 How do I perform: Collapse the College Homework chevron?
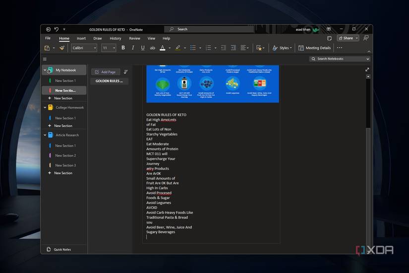(x=45, y=107)
